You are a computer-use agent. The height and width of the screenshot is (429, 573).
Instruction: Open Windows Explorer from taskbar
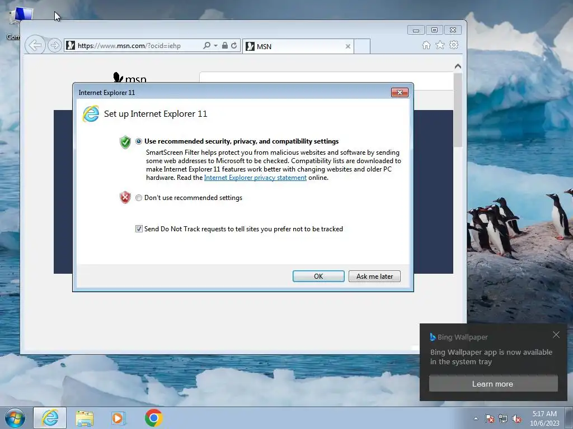(84, 418)
